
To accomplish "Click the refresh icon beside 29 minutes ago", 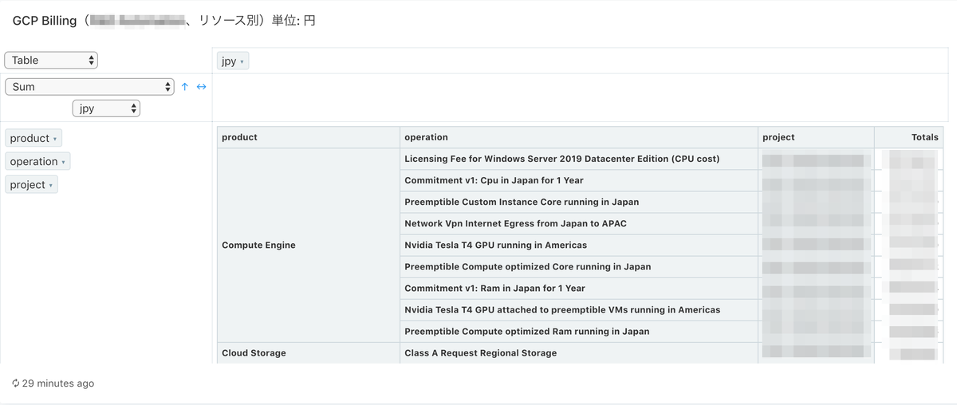I will [x=16, y=383].
